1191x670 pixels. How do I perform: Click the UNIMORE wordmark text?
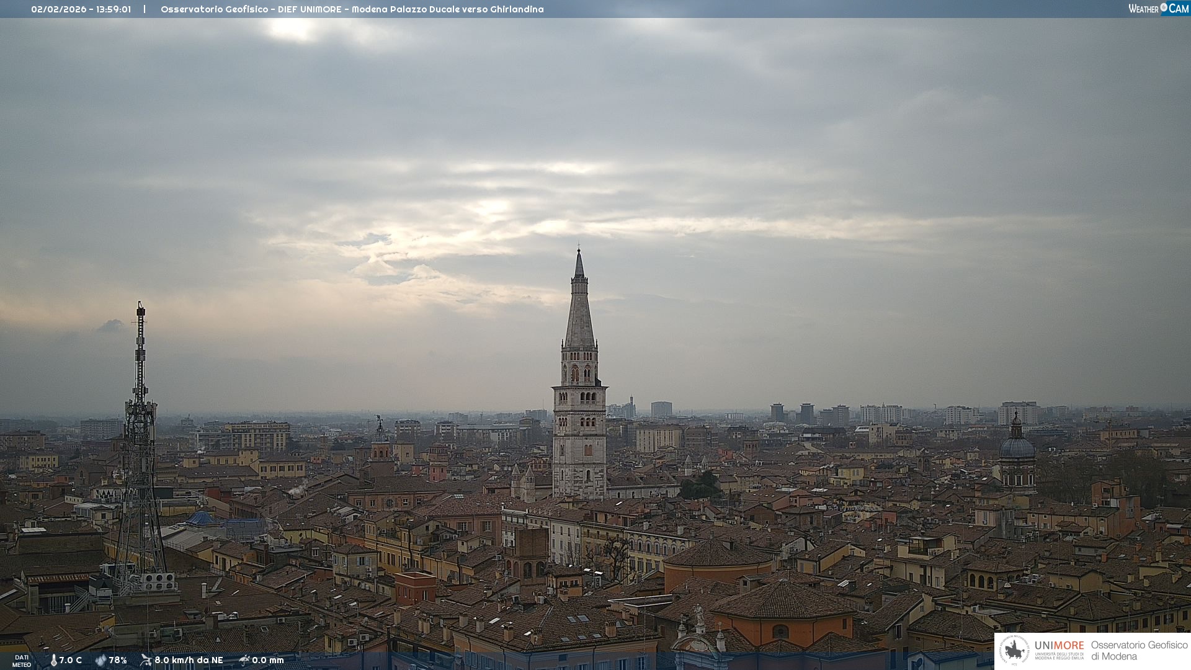click(1059, 646)
